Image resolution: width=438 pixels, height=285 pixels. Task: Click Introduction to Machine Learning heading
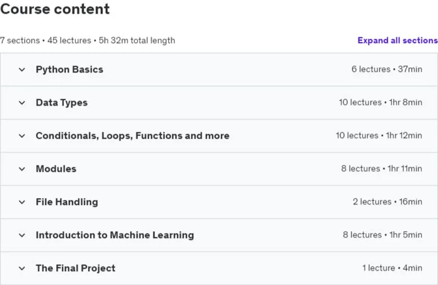pos(115,235)
